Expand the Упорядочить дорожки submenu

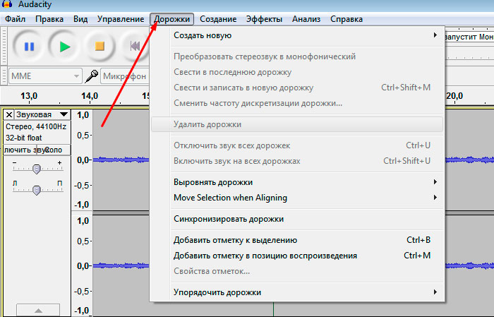click(x=297, y=292)
